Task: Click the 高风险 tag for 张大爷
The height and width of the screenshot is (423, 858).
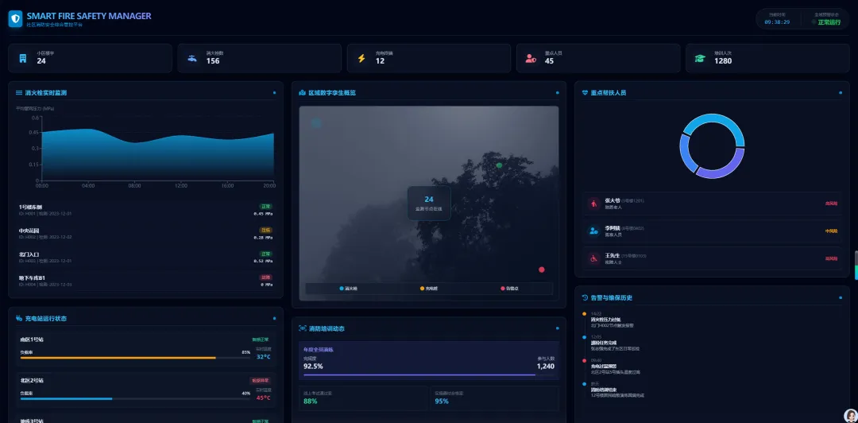Action: [832, 204]
